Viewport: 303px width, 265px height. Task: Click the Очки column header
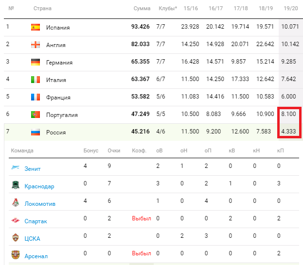114,150
